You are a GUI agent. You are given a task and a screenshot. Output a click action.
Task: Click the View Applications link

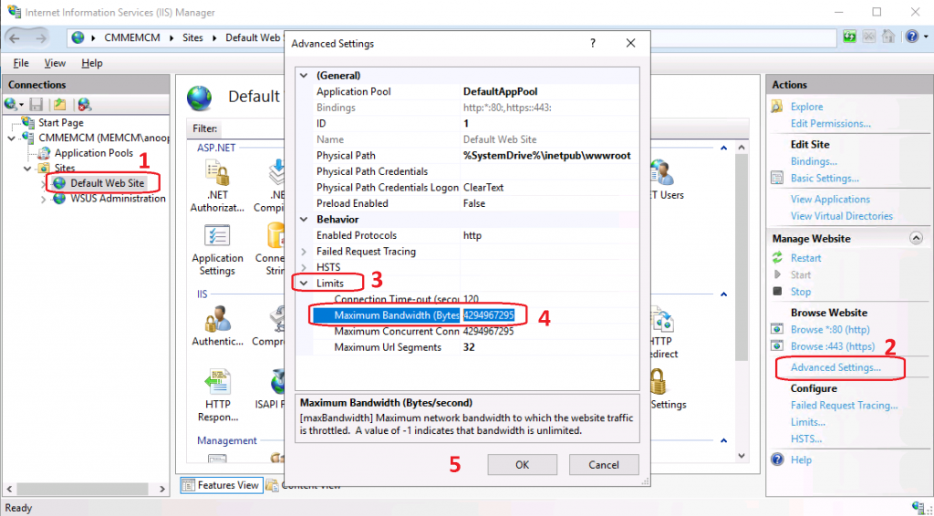[830, 200]
